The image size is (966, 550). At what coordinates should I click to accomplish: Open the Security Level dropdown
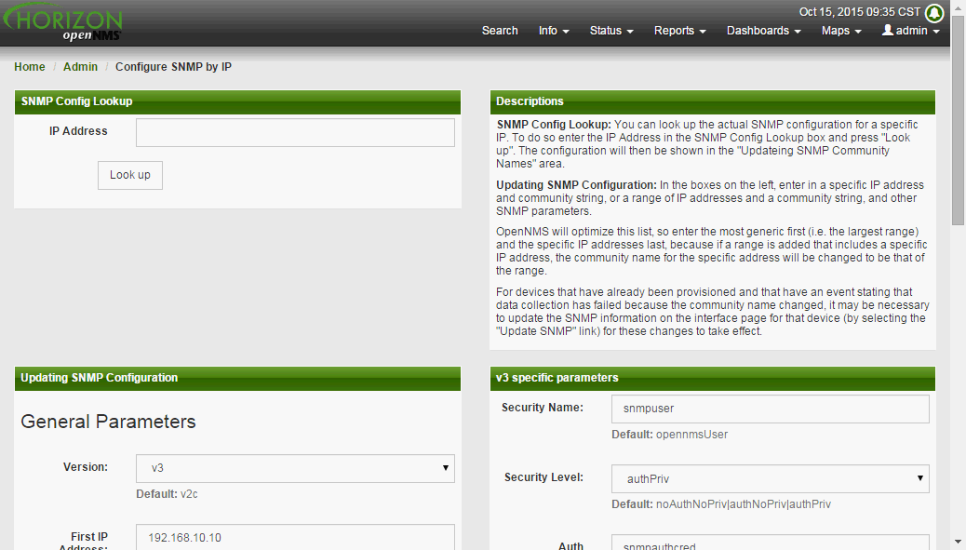coord(770,478)
